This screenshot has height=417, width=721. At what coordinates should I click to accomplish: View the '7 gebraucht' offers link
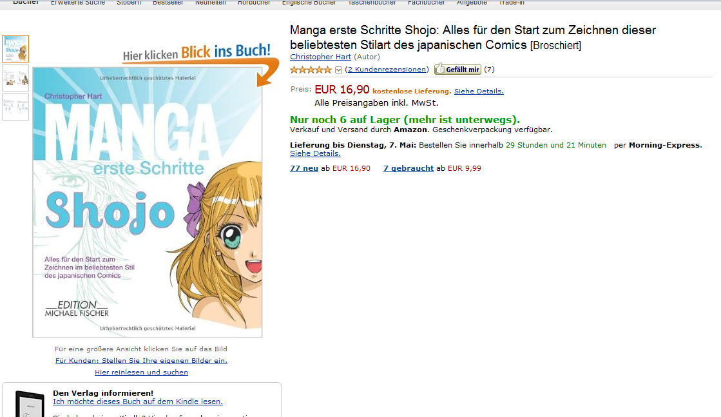(x=409, y=168)
